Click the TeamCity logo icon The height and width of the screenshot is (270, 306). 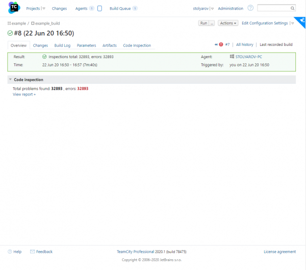pyautogui.click(x=14, y=8)
